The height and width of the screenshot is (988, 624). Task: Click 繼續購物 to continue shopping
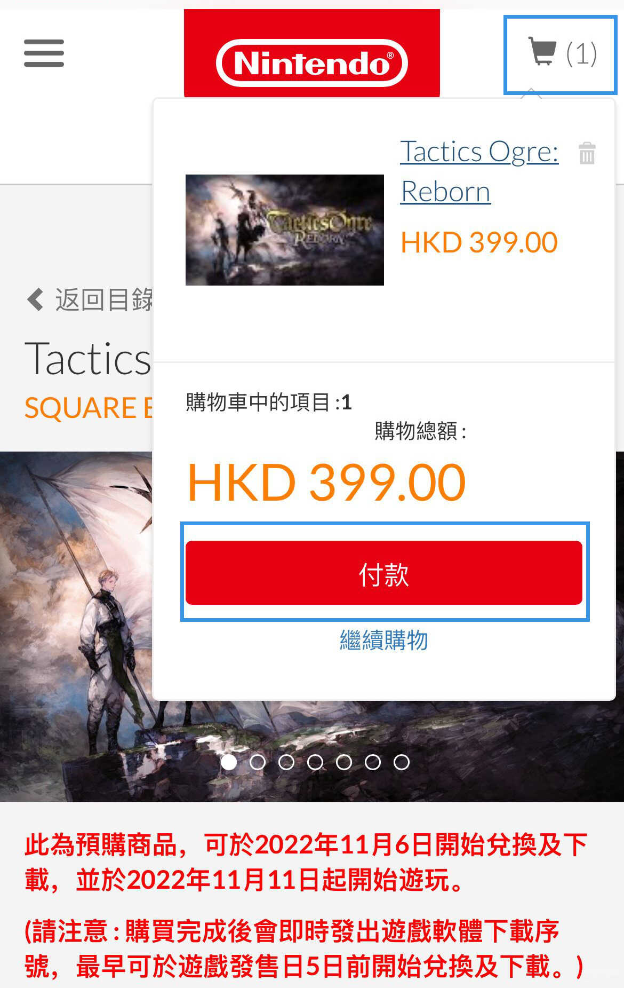pos(384,640)
